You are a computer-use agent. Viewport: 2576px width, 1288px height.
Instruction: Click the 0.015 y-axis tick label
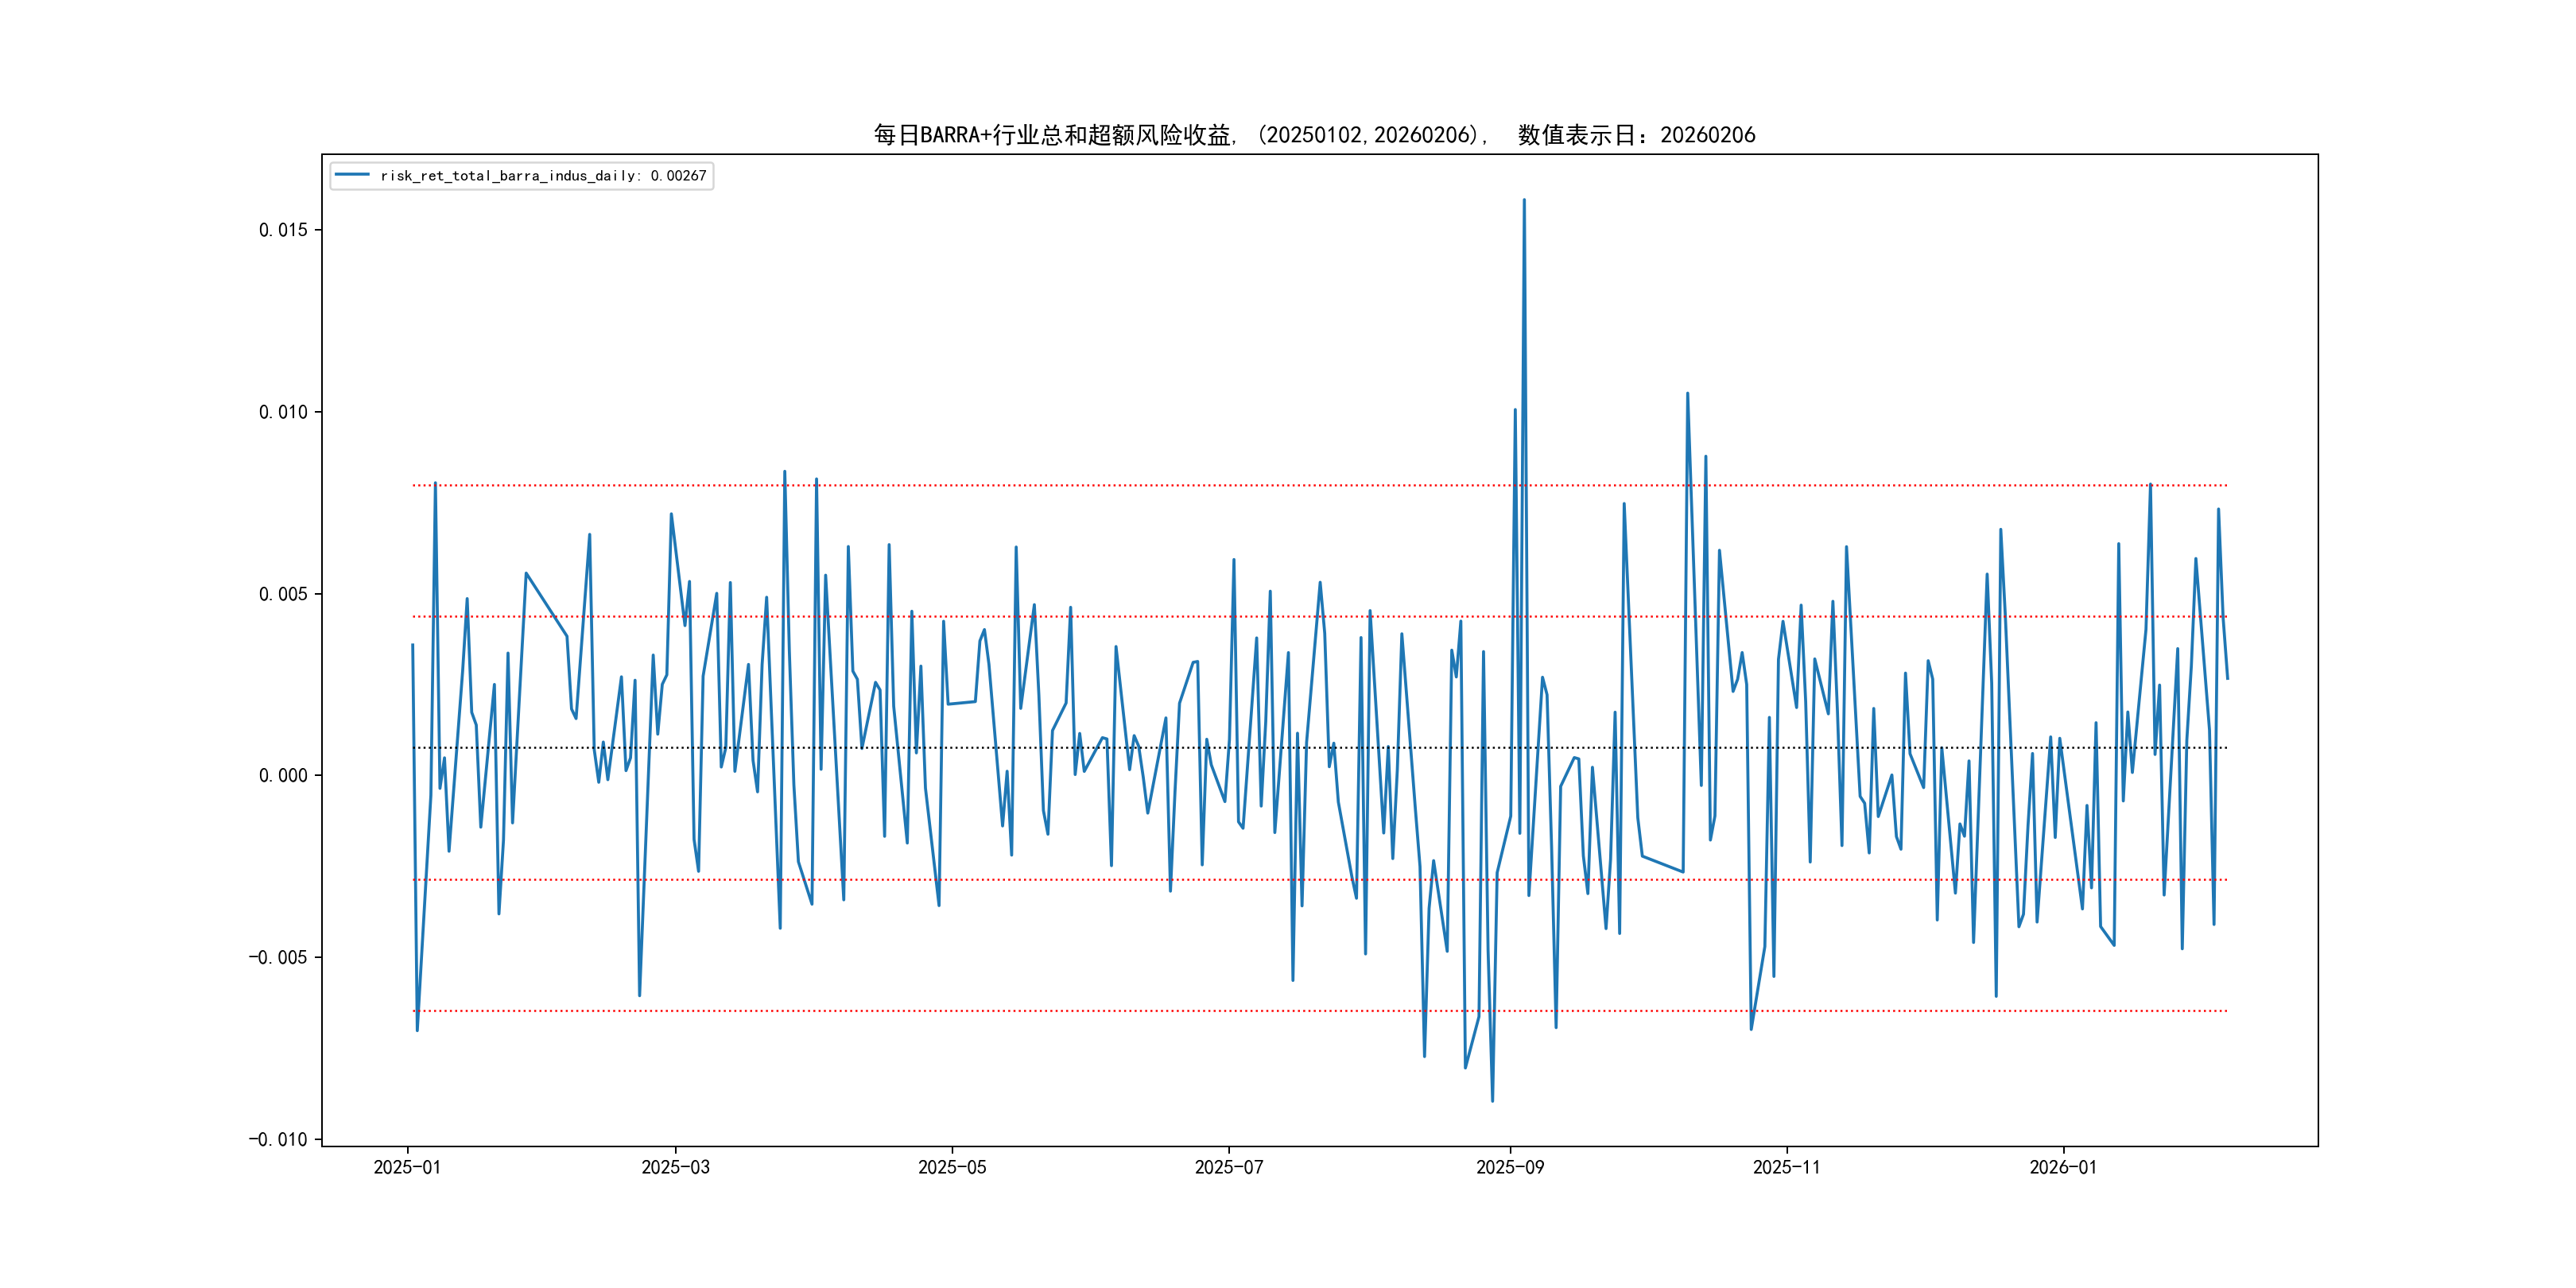283,230
